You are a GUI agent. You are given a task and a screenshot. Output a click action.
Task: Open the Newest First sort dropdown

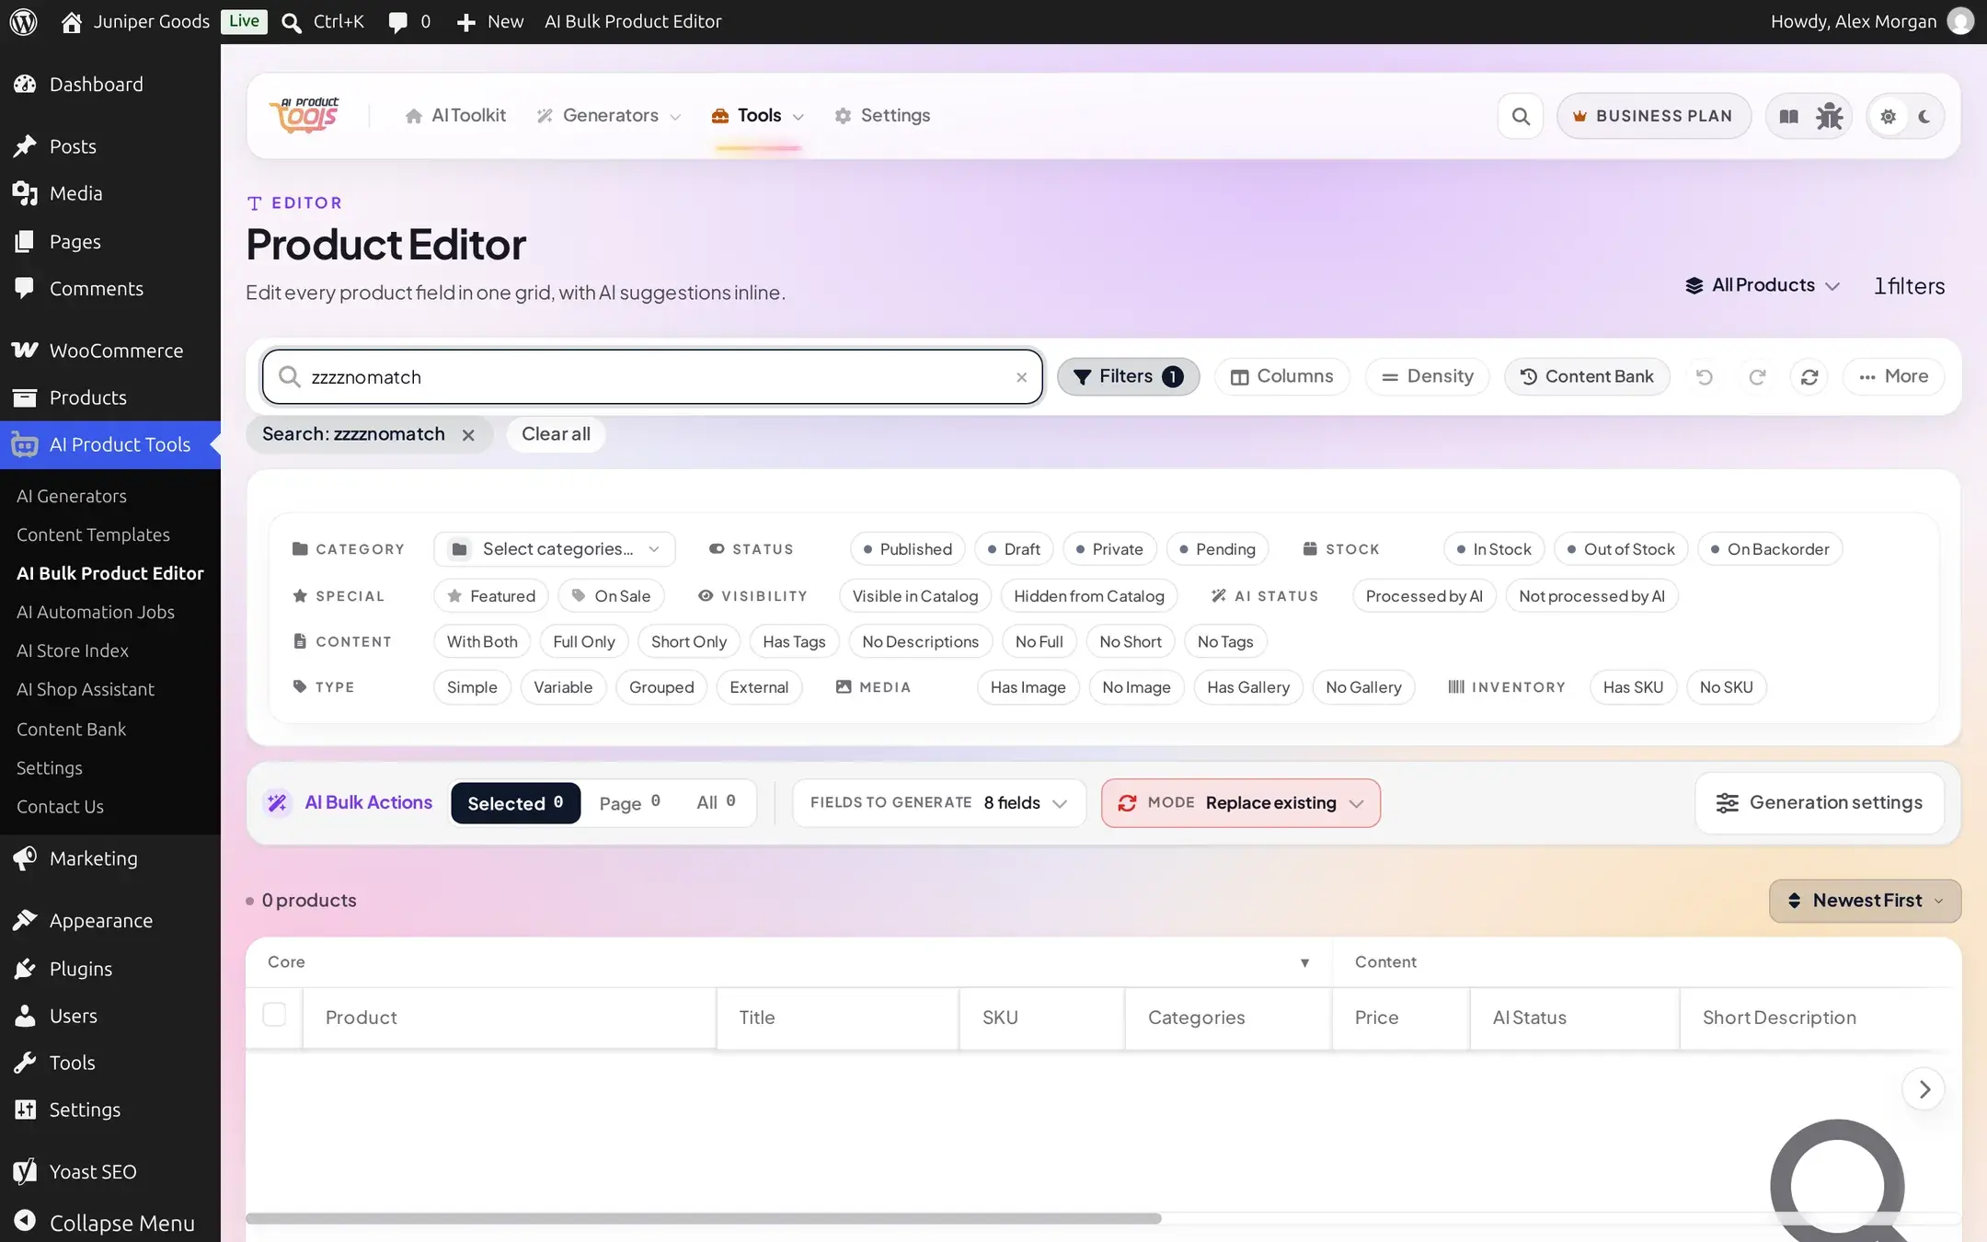click(x=1865, y=901)
